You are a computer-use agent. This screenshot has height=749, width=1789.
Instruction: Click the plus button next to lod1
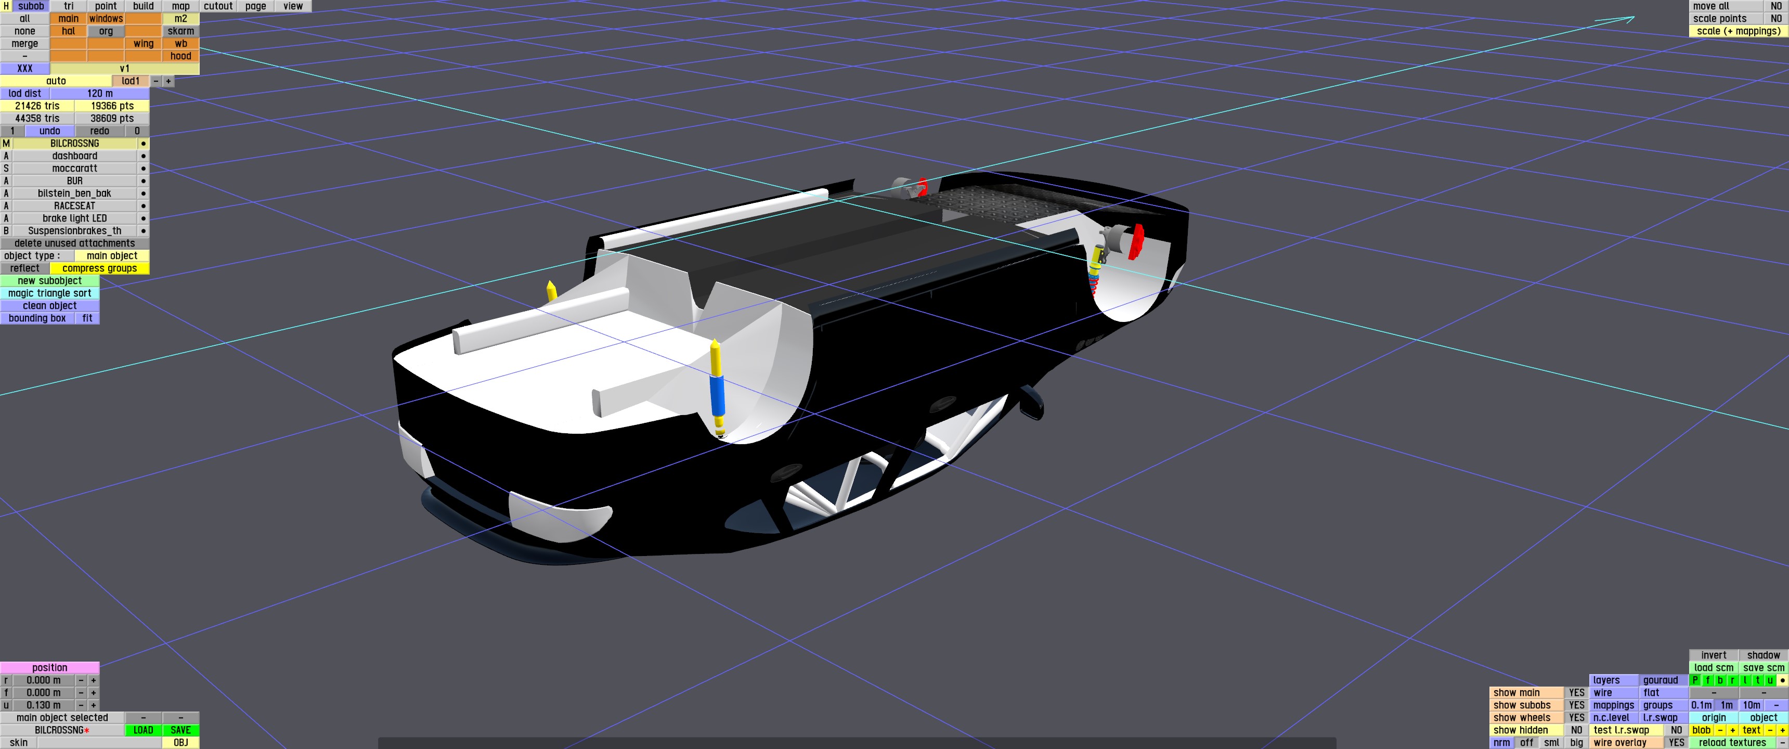tap(168, 81)
